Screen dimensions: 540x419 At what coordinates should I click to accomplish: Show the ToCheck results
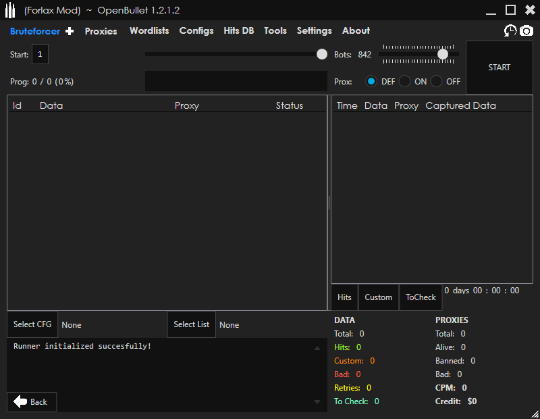(x=421, y=297)
